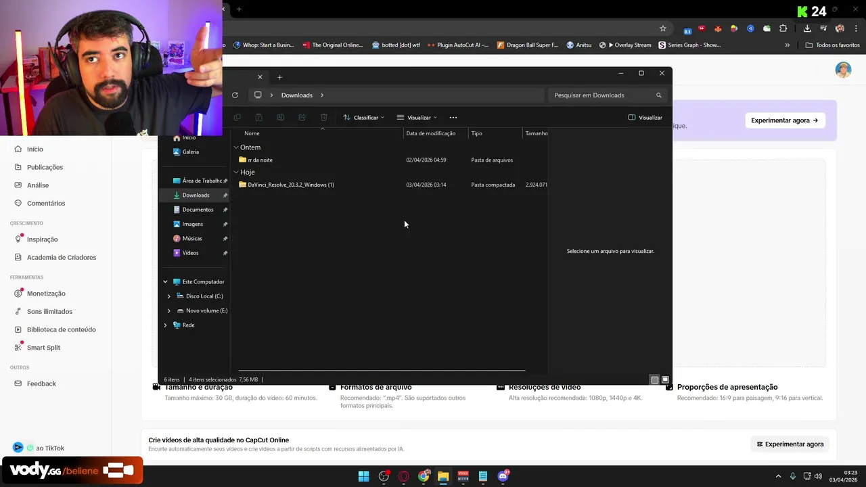Click the Rename icon in Explorer toolbar

(280, 118)
